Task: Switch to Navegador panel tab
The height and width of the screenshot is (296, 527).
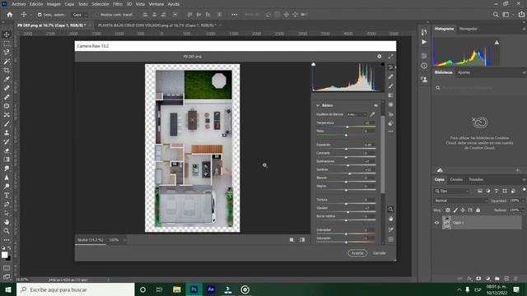Action: click(x=469, y=29)
